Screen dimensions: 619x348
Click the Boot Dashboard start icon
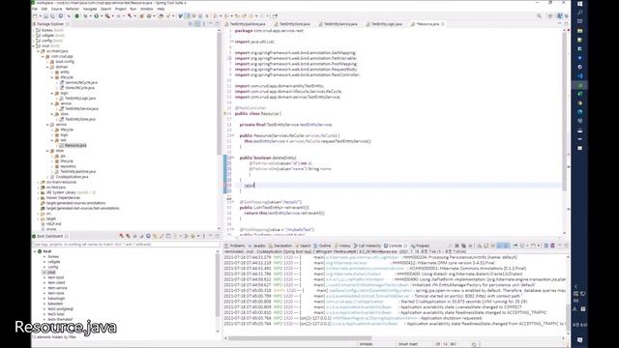coord(122,236)
